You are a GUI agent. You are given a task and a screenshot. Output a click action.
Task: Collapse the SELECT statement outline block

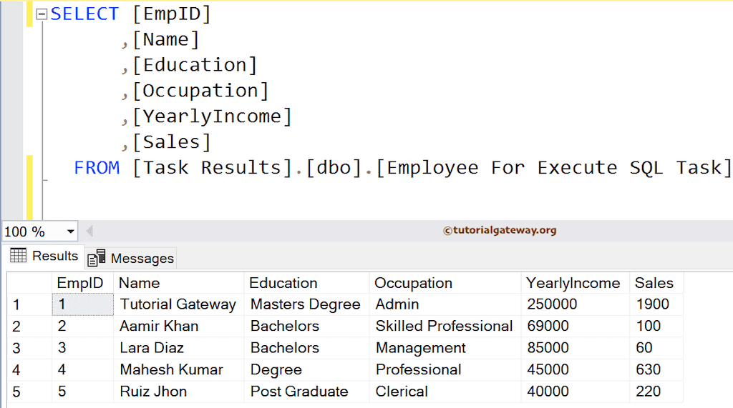click(42, 14)
